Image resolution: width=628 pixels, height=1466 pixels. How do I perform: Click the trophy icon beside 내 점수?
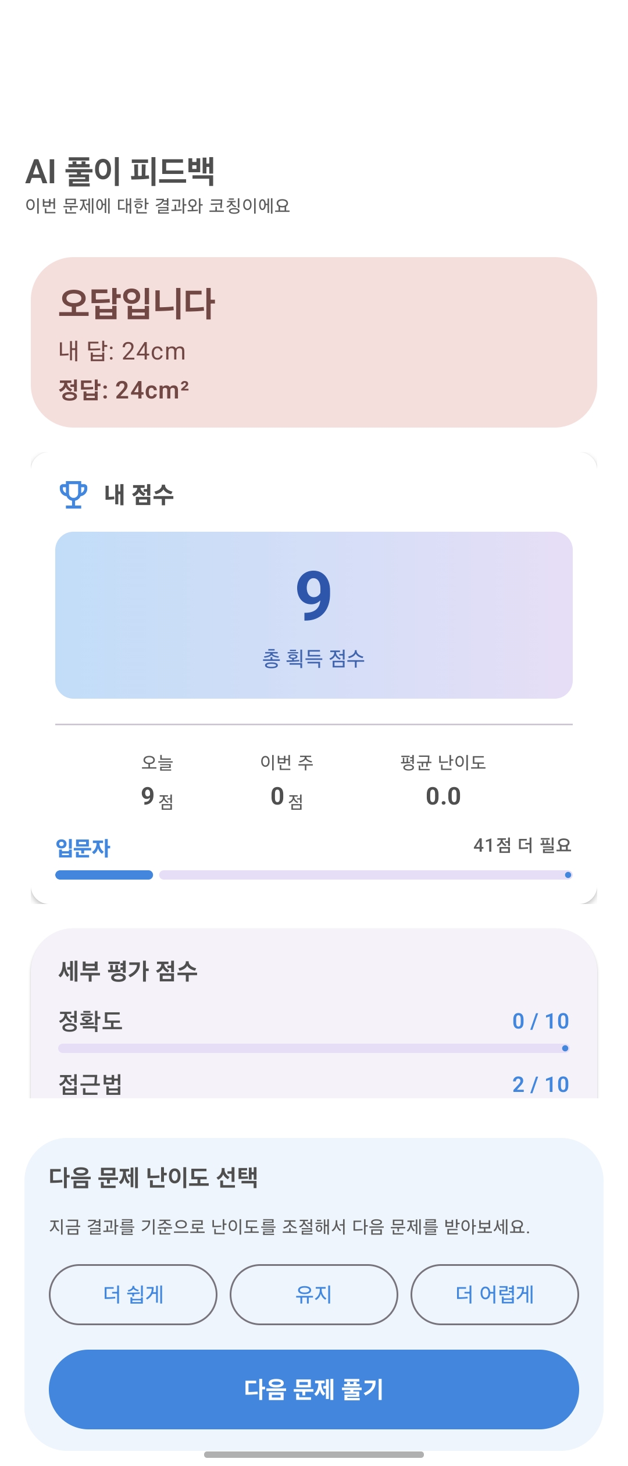(x=73, y=495)
